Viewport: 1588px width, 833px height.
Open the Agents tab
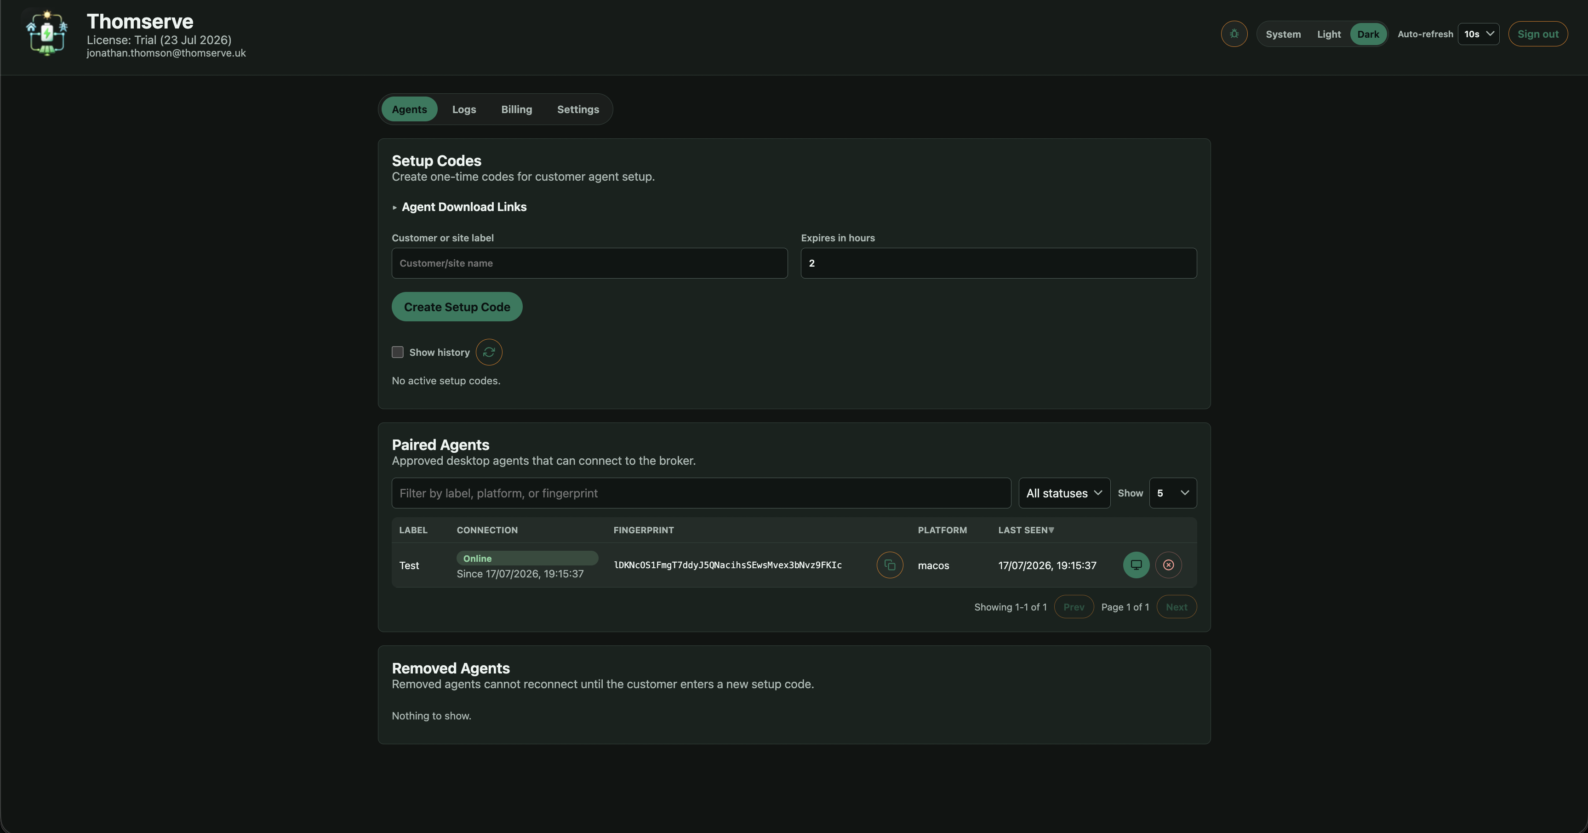click(x=409, y=109)
